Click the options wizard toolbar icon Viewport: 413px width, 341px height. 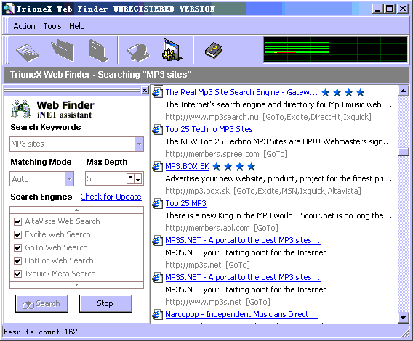(x=172, y=49)
